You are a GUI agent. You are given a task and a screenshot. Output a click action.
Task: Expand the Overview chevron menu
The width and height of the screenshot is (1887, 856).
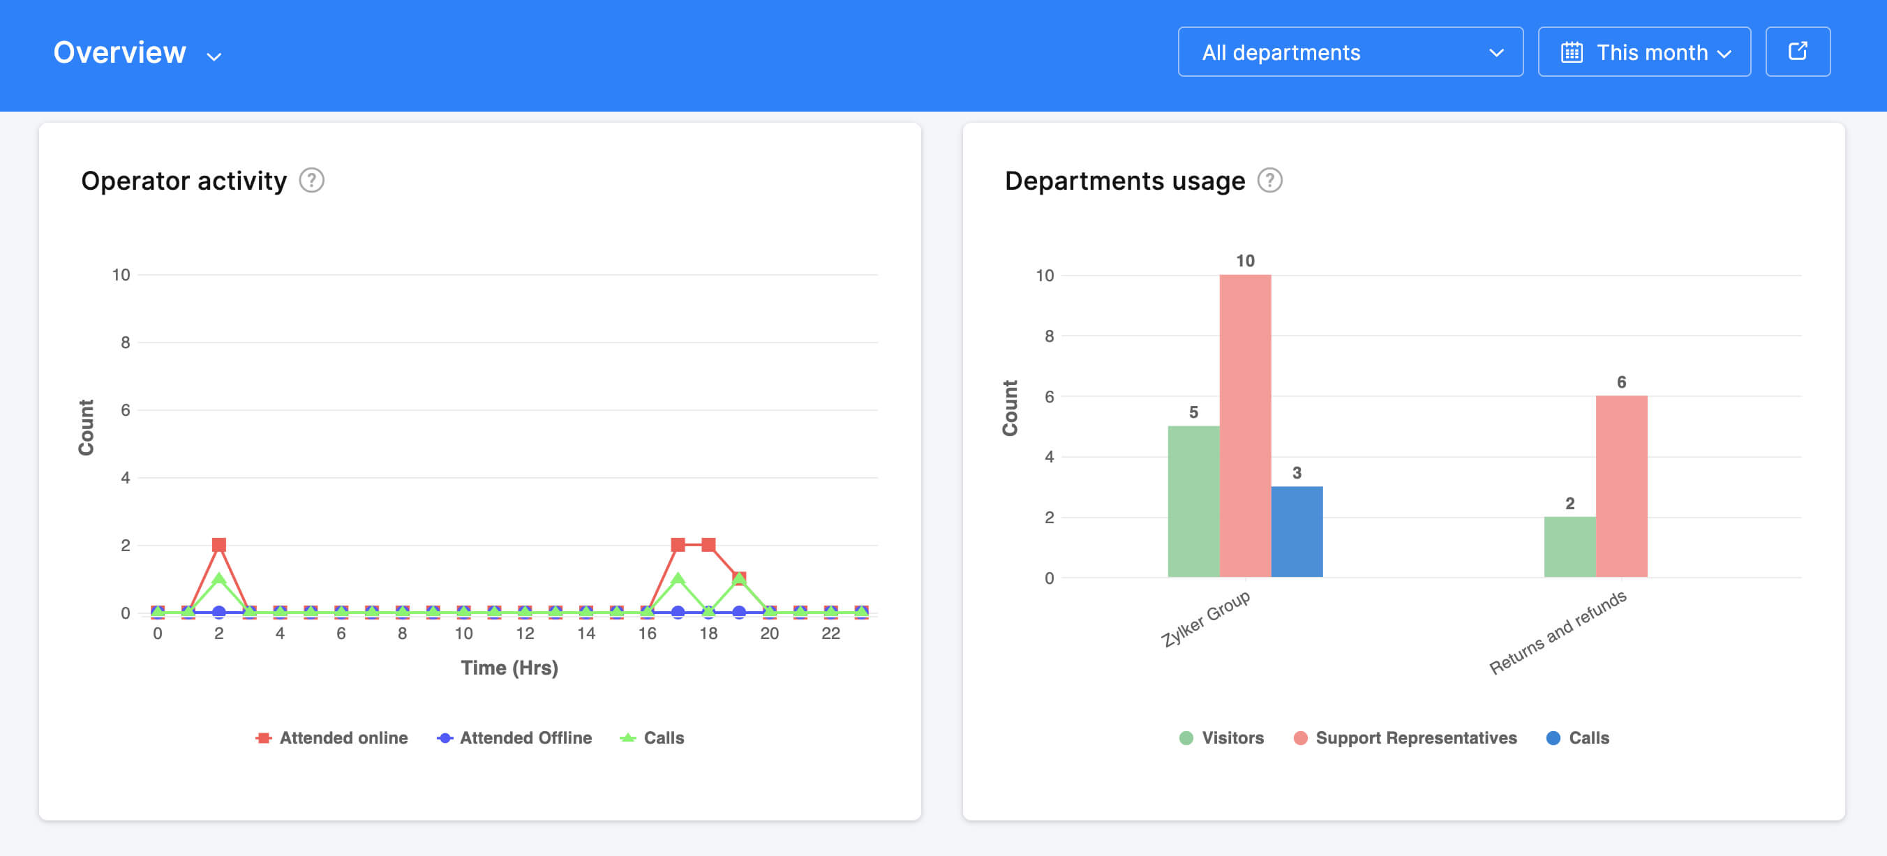coord(214,57)
